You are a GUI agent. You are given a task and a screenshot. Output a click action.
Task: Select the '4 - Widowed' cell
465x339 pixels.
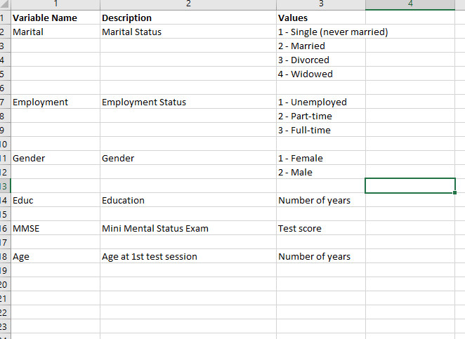pos(321,74)
